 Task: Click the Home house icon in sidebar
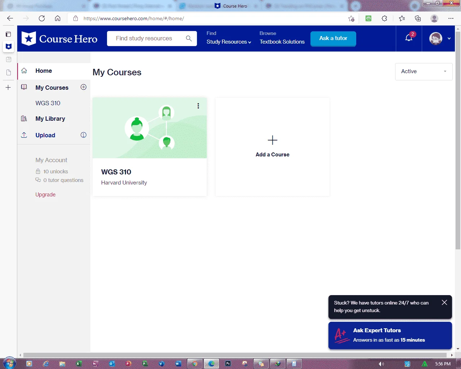24,71
